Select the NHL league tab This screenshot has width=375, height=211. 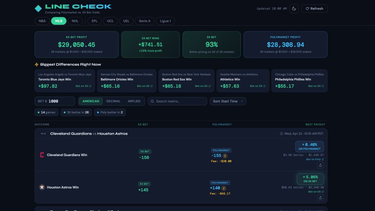coord(75,21)
